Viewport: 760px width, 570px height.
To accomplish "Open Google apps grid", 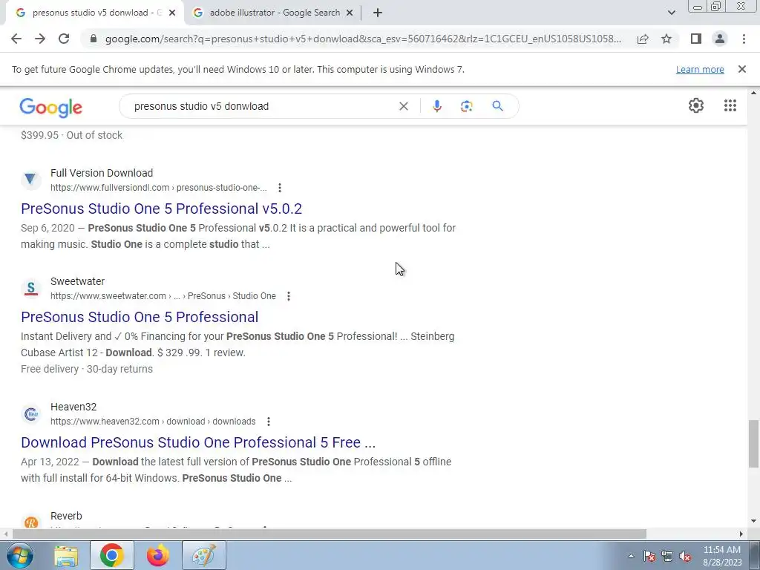I will tap(730, 105).
